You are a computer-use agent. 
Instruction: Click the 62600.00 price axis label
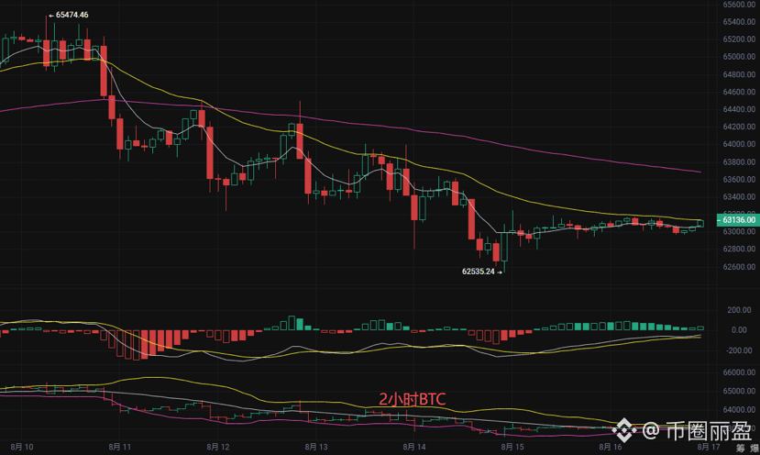[739, 266]
